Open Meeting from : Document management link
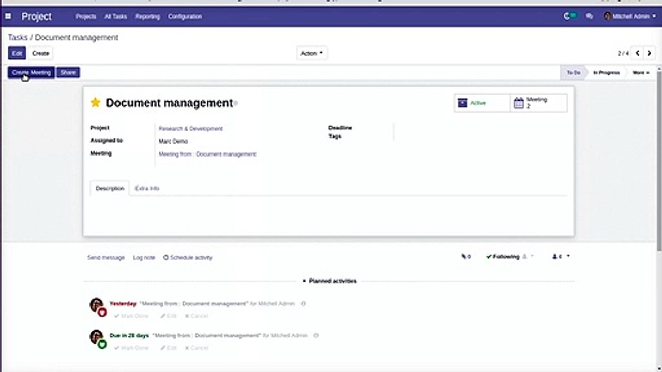 click(x=207, y=154)
